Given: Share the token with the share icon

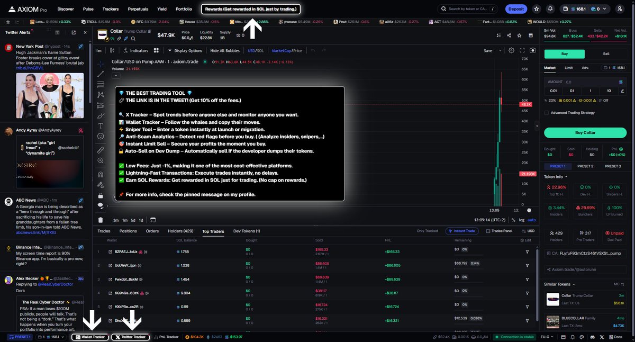Looking at the screenshot, I should [x=509, y=35].
